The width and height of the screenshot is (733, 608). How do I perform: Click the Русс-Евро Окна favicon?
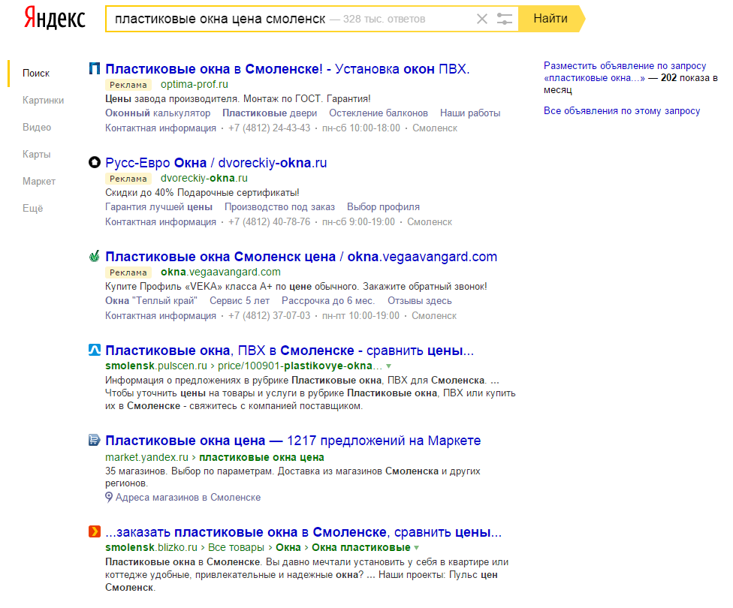point(95,162)
